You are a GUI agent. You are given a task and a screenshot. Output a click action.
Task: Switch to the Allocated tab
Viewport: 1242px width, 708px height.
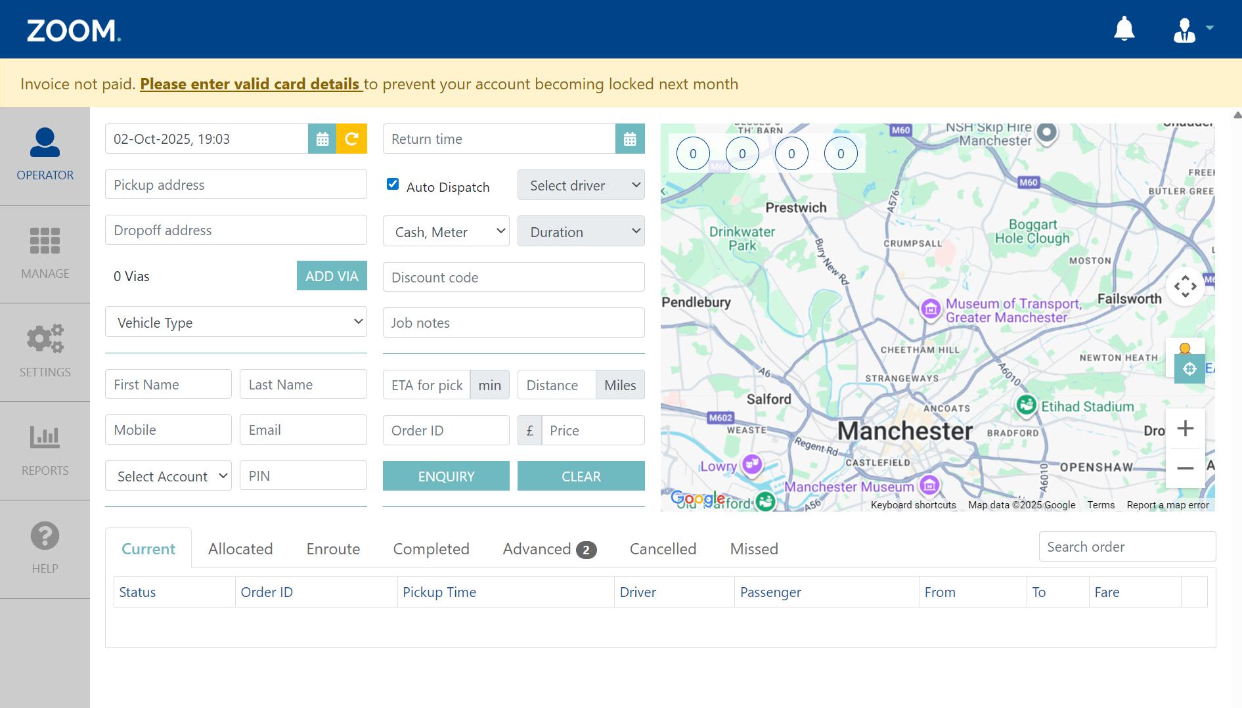240,549
